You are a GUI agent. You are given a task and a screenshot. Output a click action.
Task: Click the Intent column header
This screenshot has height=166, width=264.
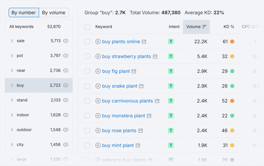point(174,27)
